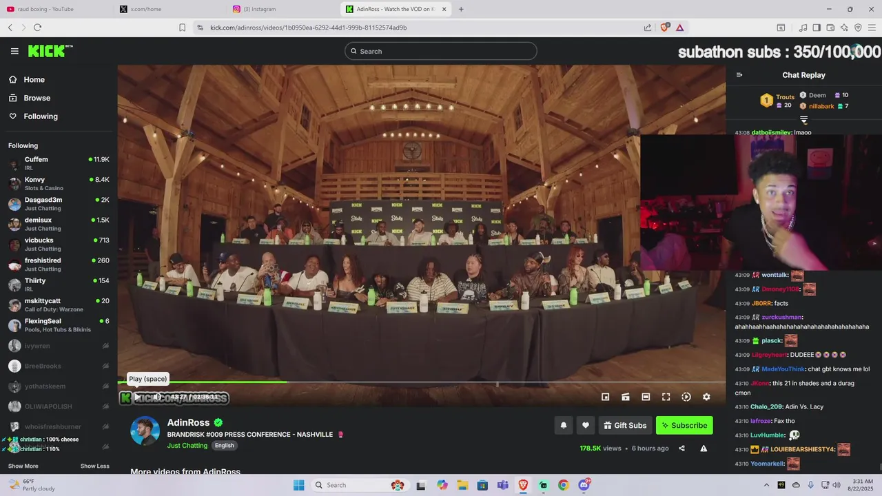
Task: Share this video
Action: 681,448
